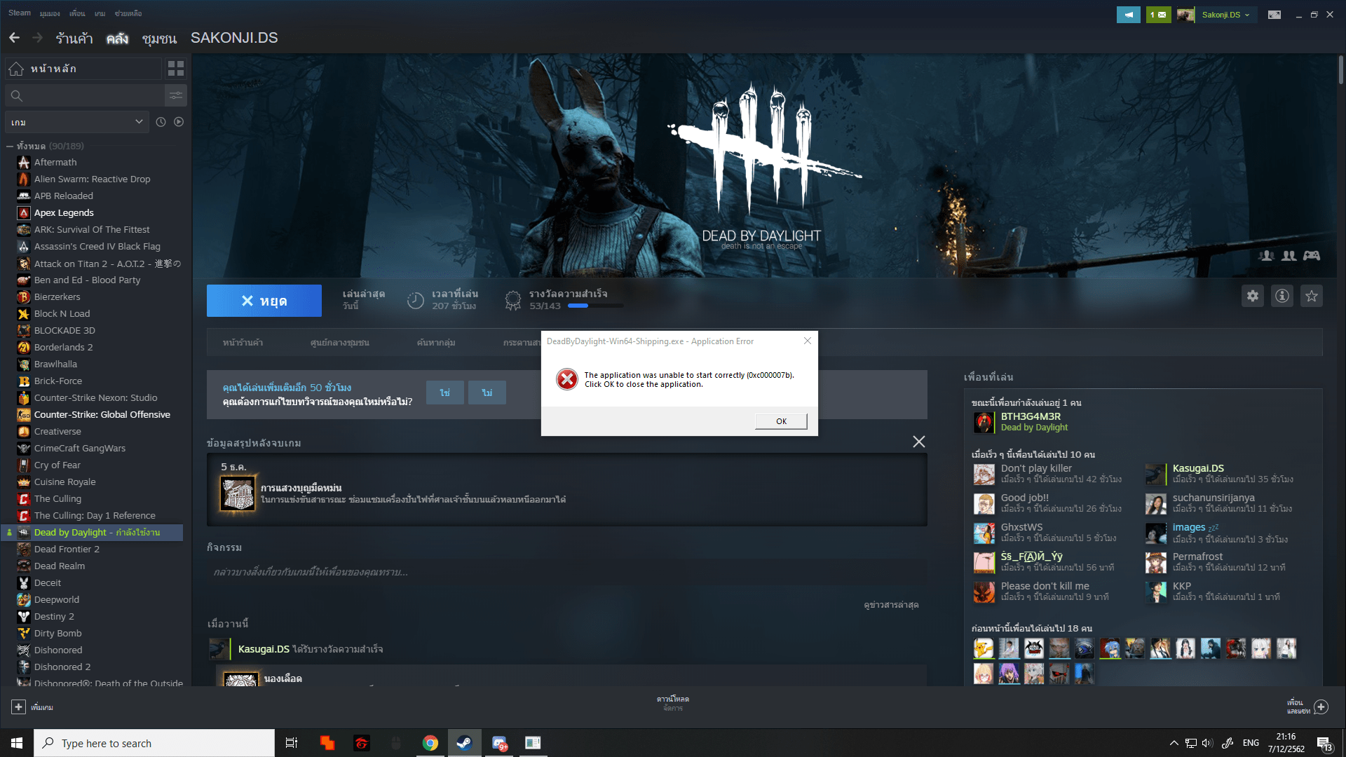Dismiss post-game summary with X
The height and width of the screenshot is (757, 1346).
coord(919,442)
